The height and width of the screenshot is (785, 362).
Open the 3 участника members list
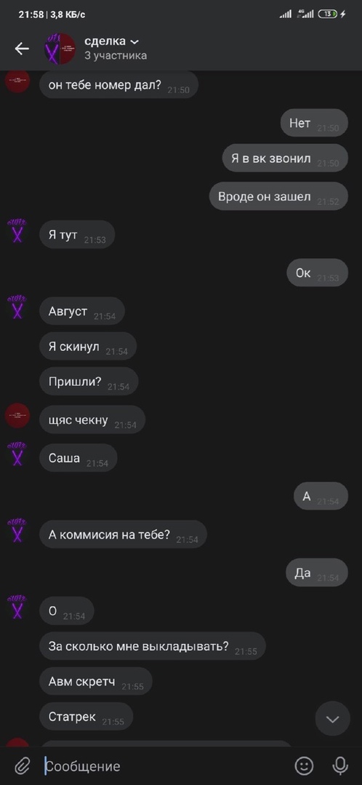116,56
